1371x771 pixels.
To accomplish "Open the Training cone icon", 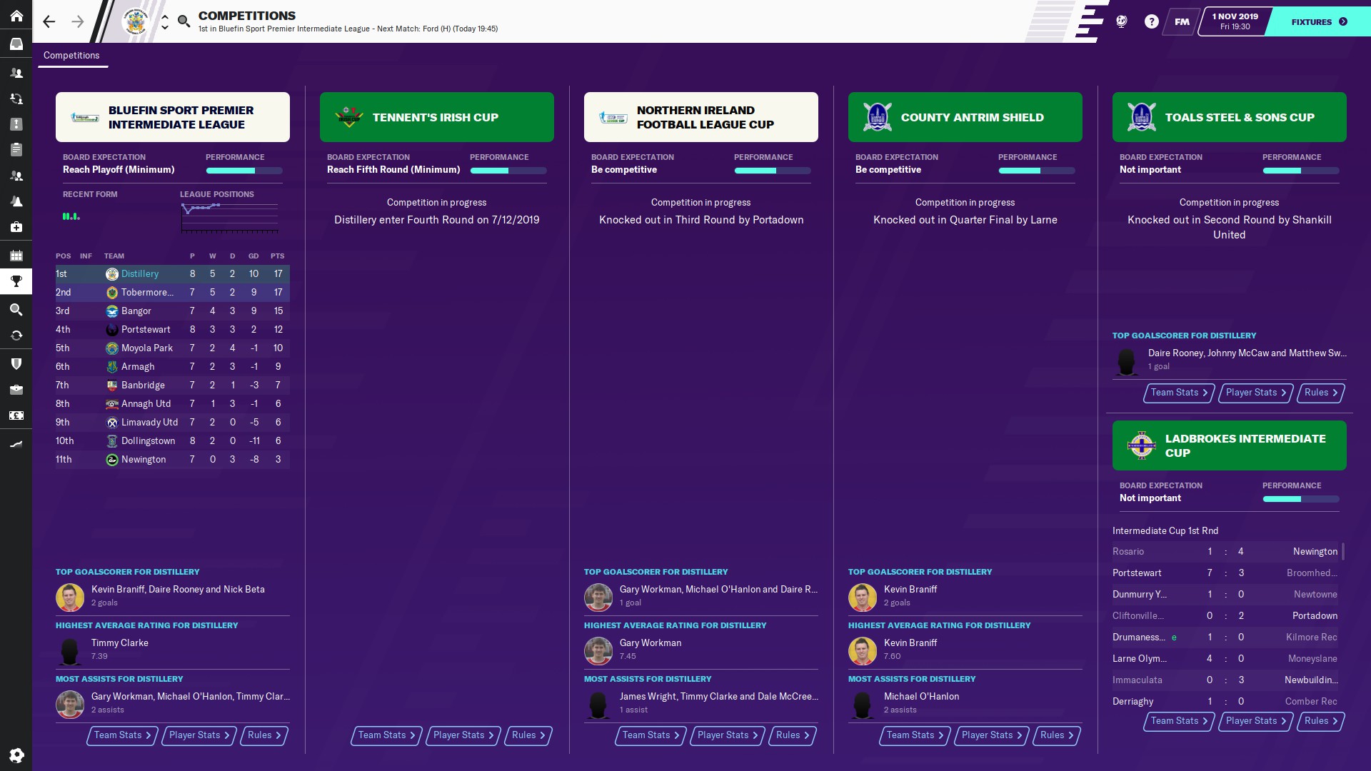I will tap(16, 201).
